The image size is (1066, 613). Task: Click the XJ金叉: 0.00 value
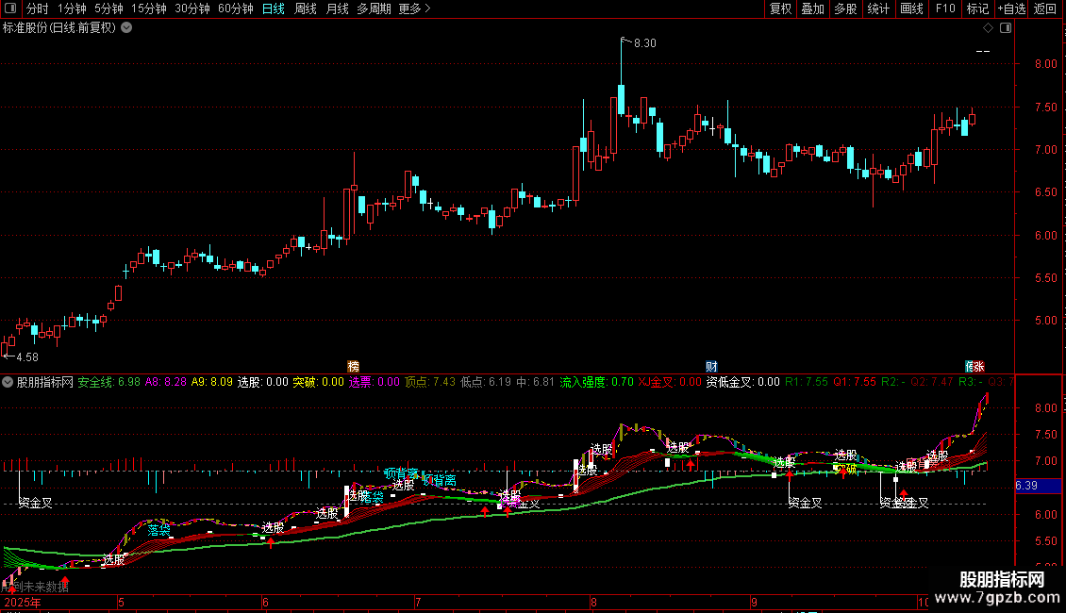coord(670,382)
